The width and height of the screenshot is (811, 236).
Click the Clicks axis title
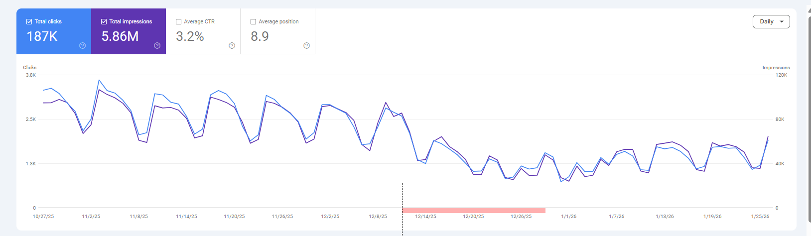(30, 68)
